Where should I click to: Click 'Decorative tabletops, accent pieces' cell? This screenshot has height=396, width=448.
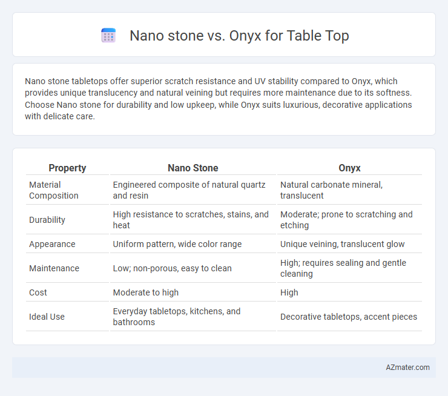tap(349, 317)
